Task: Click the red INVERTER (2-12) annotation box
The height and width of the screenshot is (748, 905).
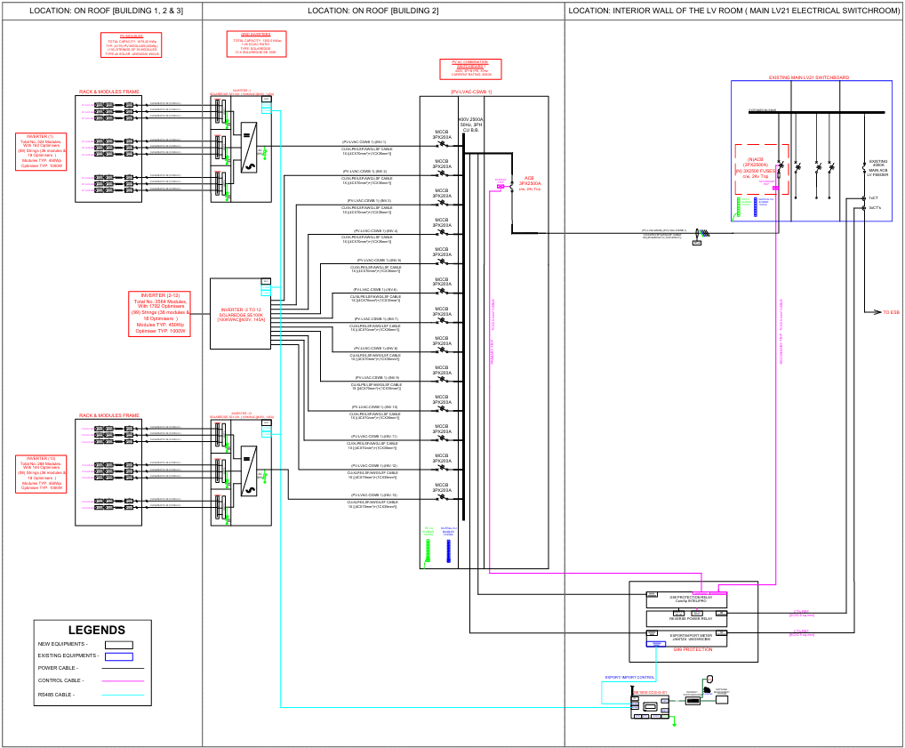Action: (160, 314)
